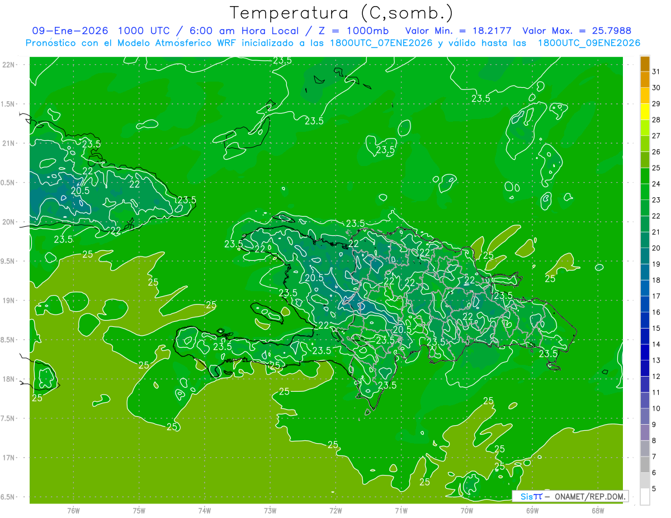The height and width of the screenshot is (518, 671).
Task: Click the 74W longitude axis label
Action: tap(205, 510)
